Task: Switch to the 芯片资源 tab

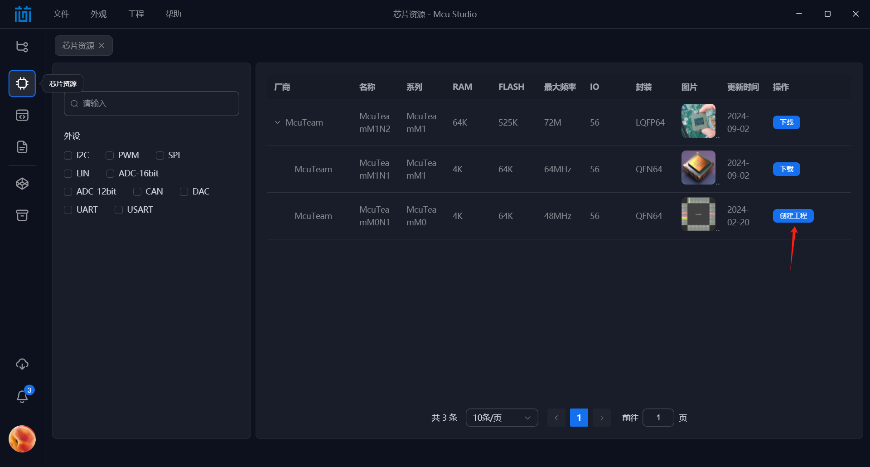Action: pos(78,45)
